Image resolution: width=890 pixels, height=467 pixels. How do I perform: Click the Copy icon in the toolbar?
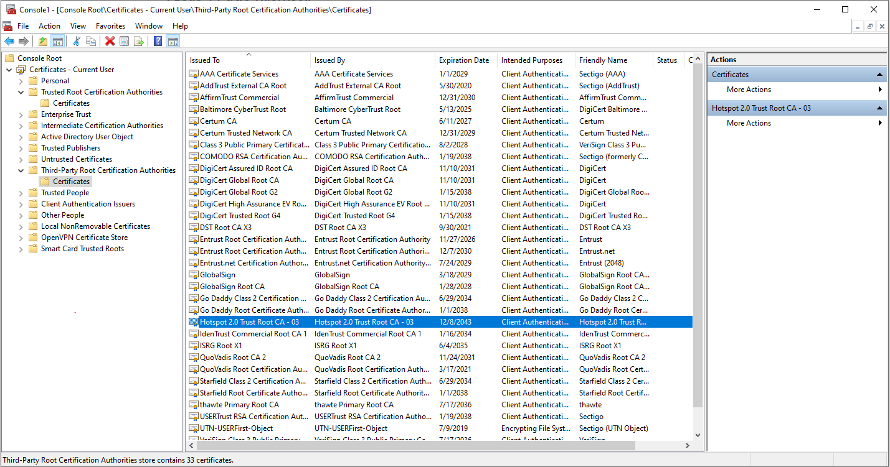(91, 40)
